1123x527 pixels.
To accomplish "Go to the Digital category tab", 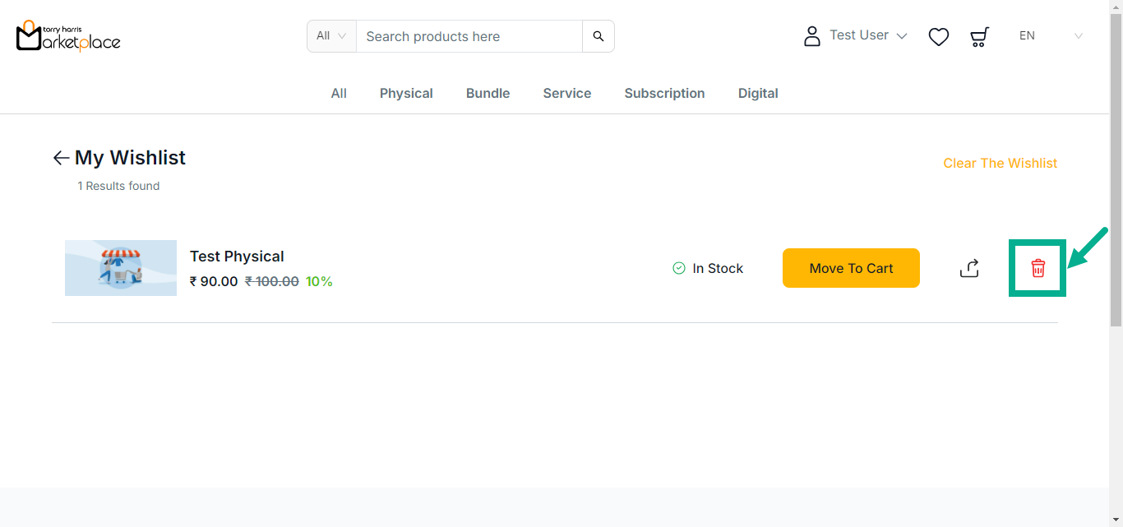I will pyautogui.click(x=757, y=94).
